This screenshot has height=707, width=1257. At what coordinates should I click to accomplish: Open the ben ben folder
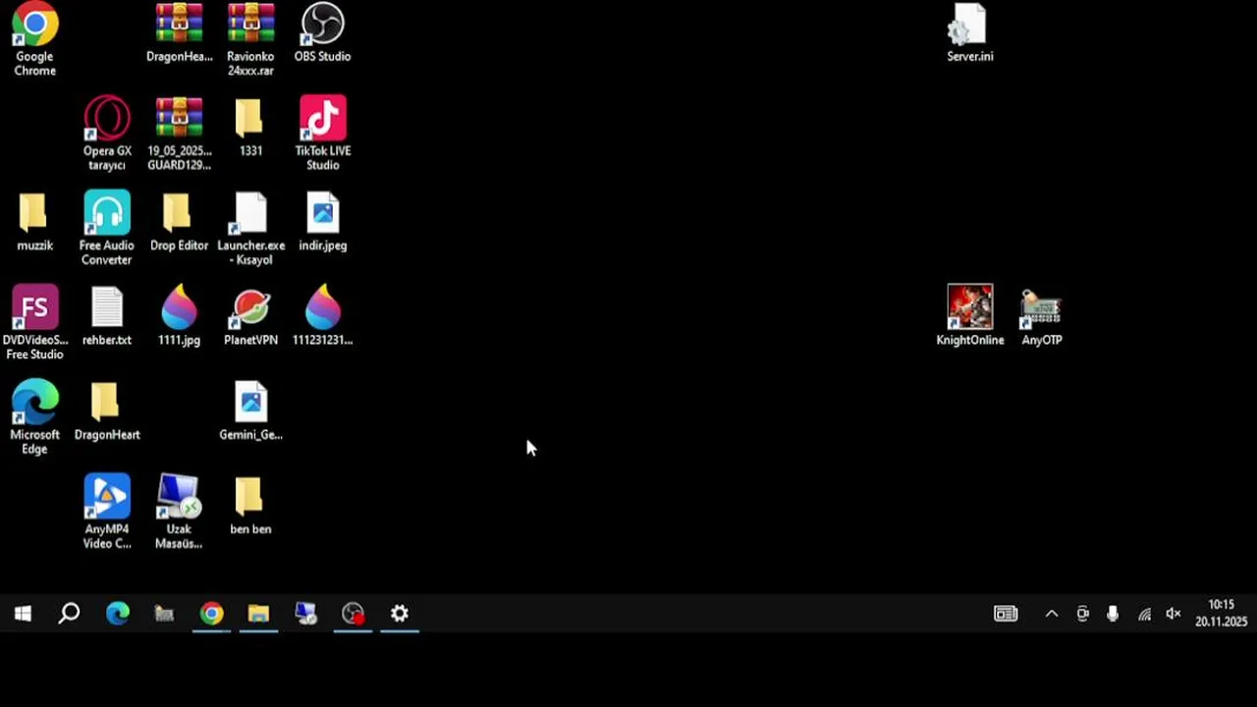(250, 505)
